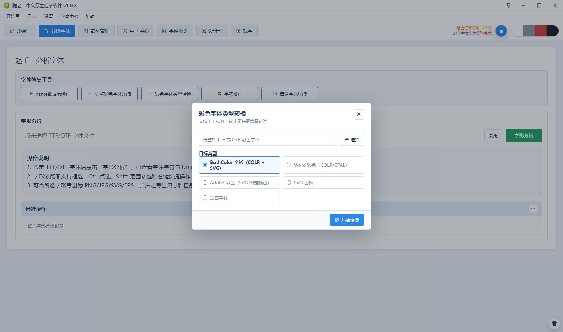563x332 pixels.
Task: Select 黑白字体 radio option
Action: [x=239, y=198]
